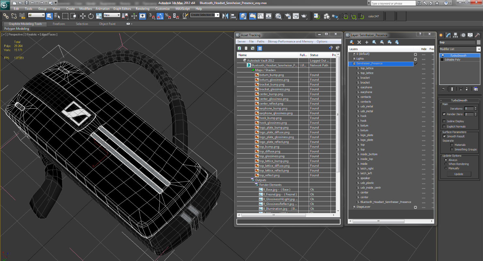Image resolution: width=483 pixels, height=261 pixels.
Task: Switch to Object Paint ribbon tab
Action: tap(107, 24)
